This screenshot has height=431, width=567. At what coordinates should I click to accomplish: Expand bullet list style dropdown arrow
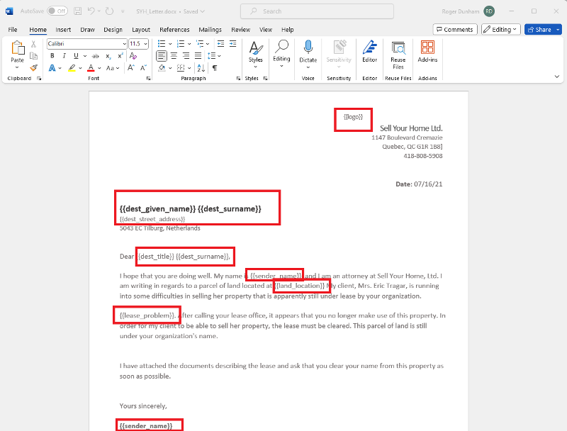[170, 44]
